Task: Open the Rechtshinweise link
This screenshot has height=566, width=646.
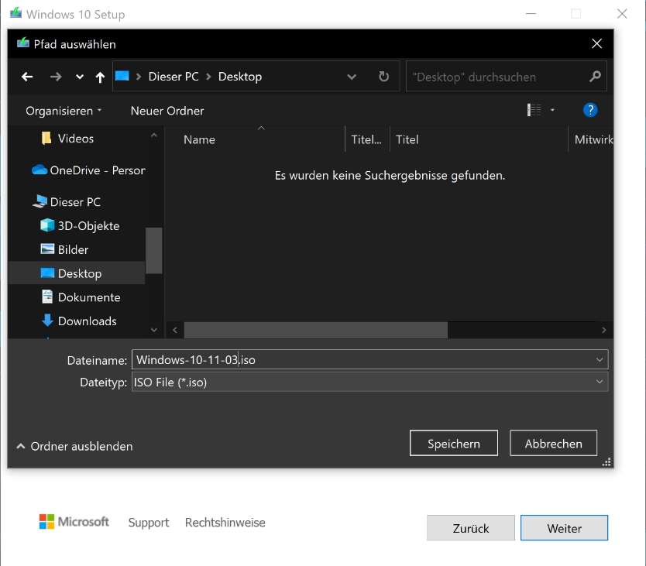Action: coord(225,523)
